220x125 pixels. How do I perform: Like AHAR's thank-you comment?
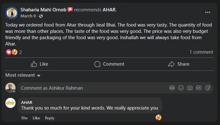pos(36,118)
